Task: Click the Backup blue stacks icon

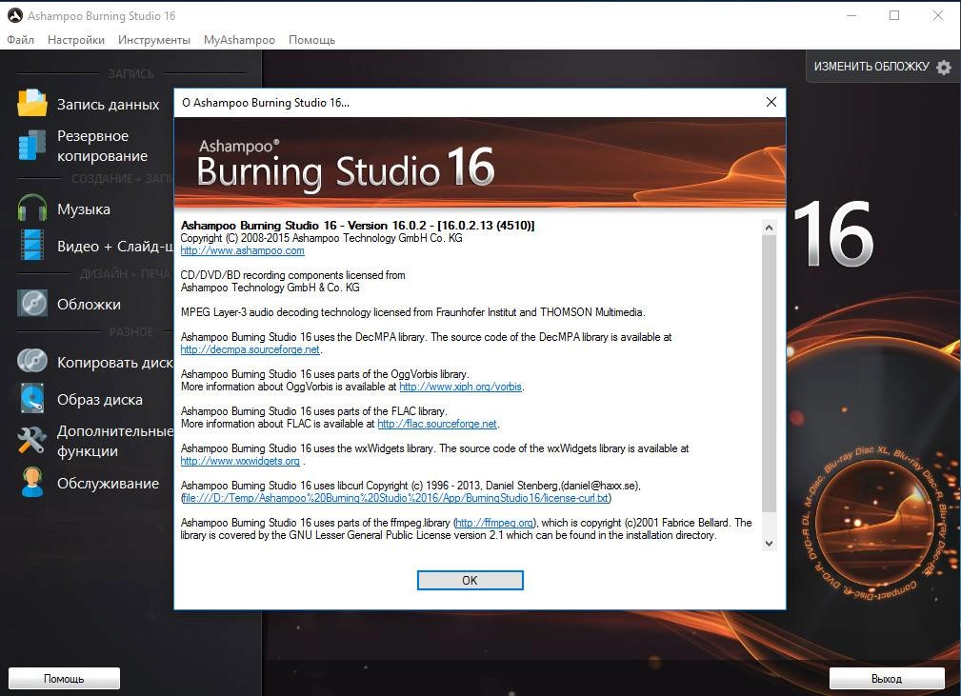Action: point(31,145)
